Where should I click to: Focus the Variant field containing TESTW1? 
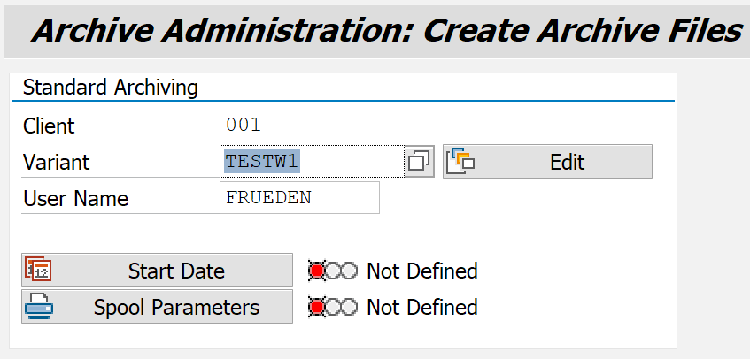pyautogui.click(x=310, y=162)
